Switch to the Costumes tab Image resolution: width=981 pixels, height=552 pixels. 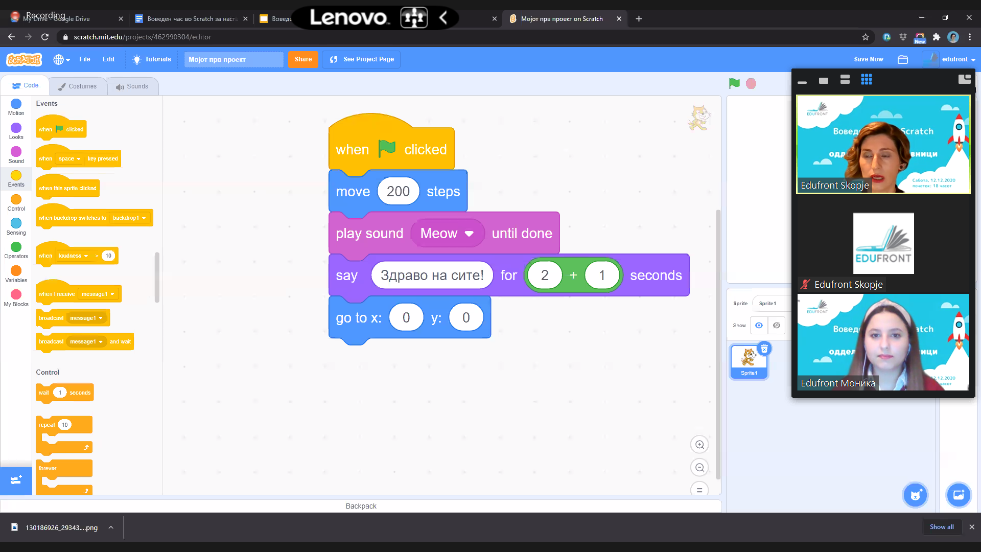point(78,86)
